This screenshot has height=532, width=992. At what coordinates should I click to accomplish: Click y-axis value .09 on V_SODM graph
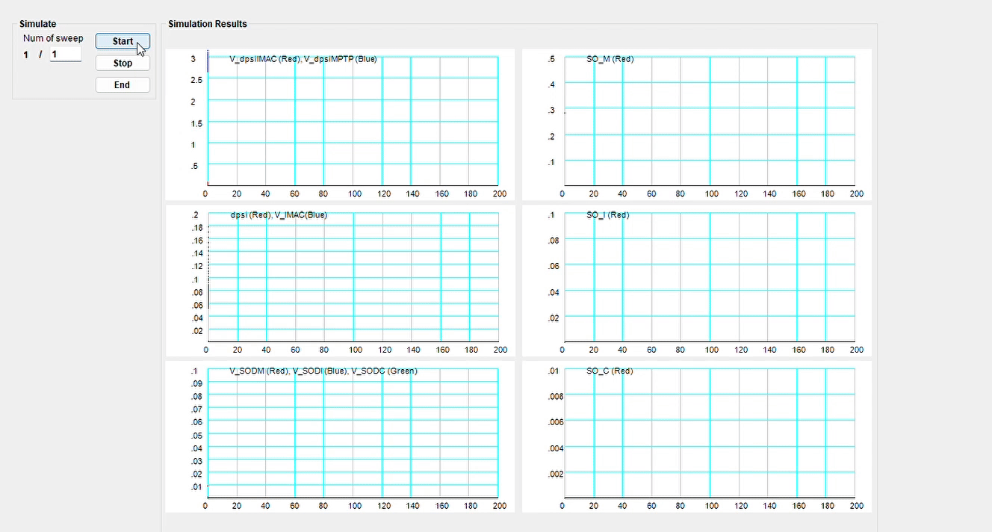pyautogui.click(x=196, y=383)
